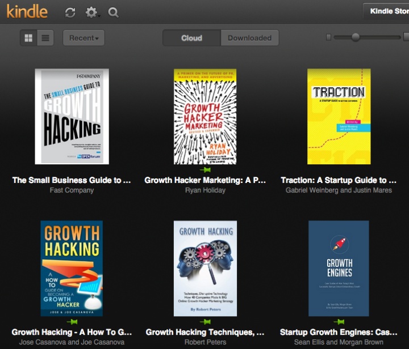Open Growth Hacking Techniques book cover
The height and width of the screenshot is (349, 409).
pos(205,269)
